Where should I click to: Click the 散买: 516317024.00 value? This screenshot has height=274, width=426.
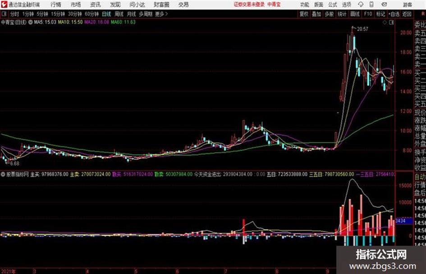pyautogui.click(x=133, y=174)
